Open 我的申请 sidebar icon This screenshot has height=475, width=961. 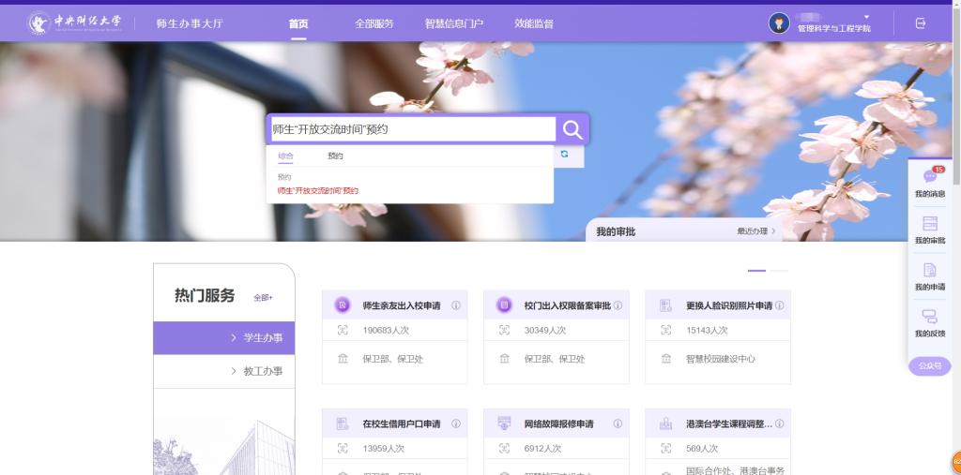pos(929,272)
